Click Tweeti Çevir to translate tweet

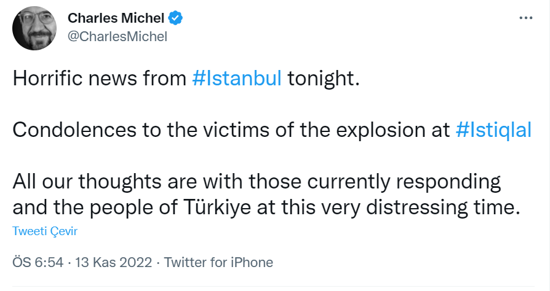point(44,231)
